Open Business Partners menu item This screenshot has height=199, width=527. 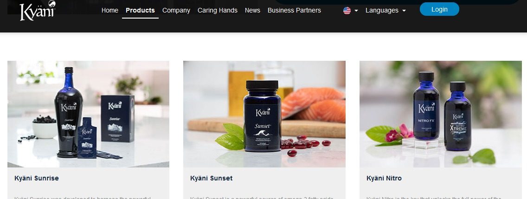294,10
